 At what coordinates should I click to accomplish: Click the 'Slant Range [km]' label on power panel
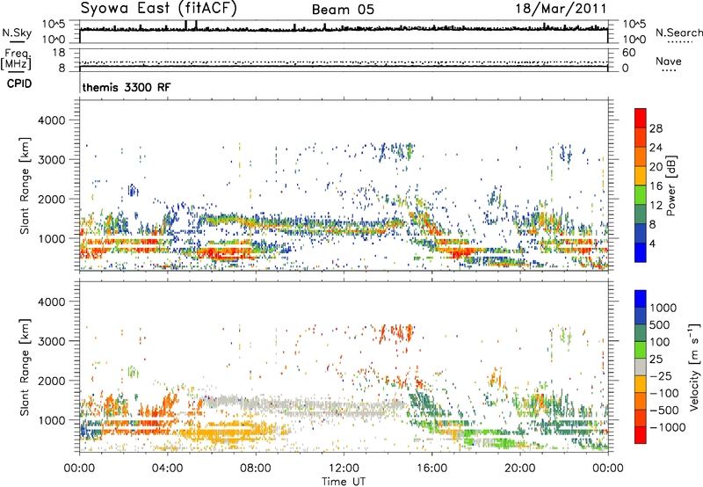(x=25, y=185)
